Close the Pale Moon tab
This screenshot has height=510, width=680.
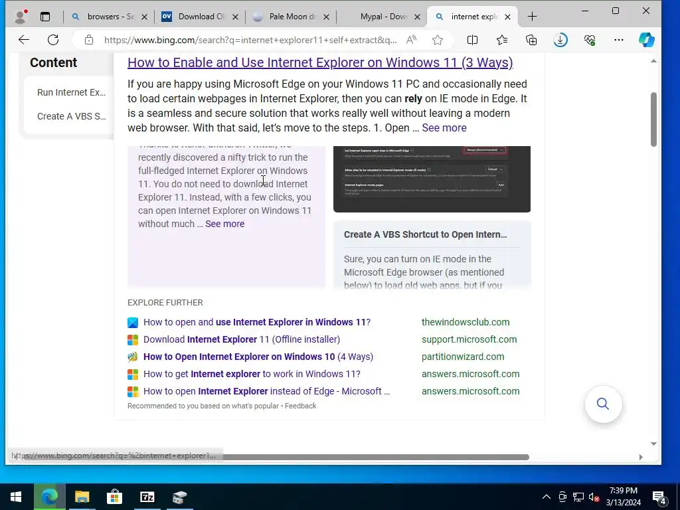click(x=326, y=17)
